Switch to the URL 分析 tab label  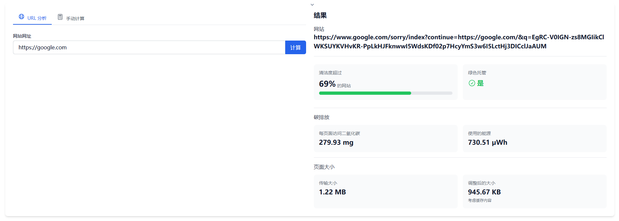pyautogui.click(x=37, y=18)
